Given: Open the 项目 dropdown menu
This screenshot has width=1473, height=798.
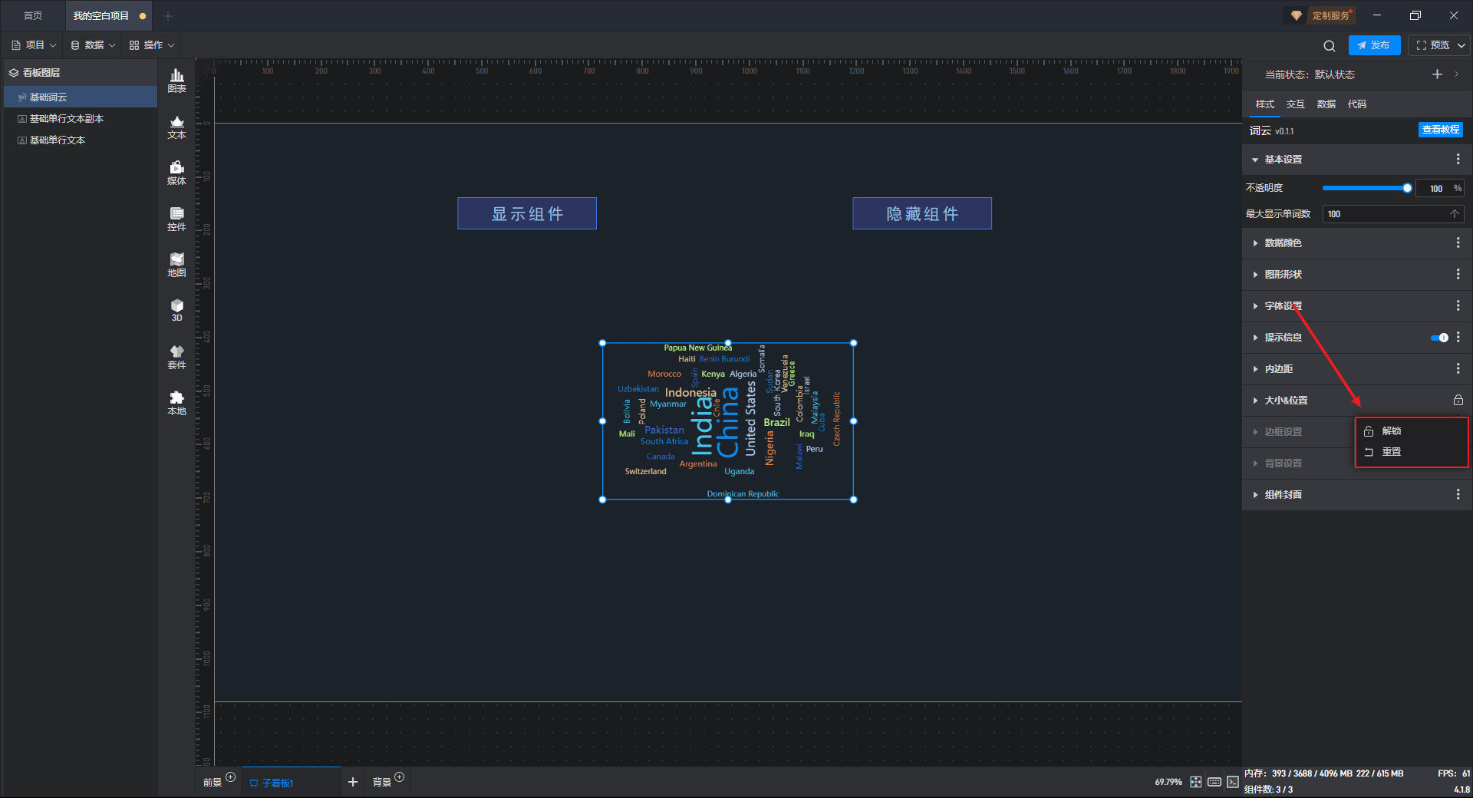Looking at the screenshot, I should [x=35, y=45].
